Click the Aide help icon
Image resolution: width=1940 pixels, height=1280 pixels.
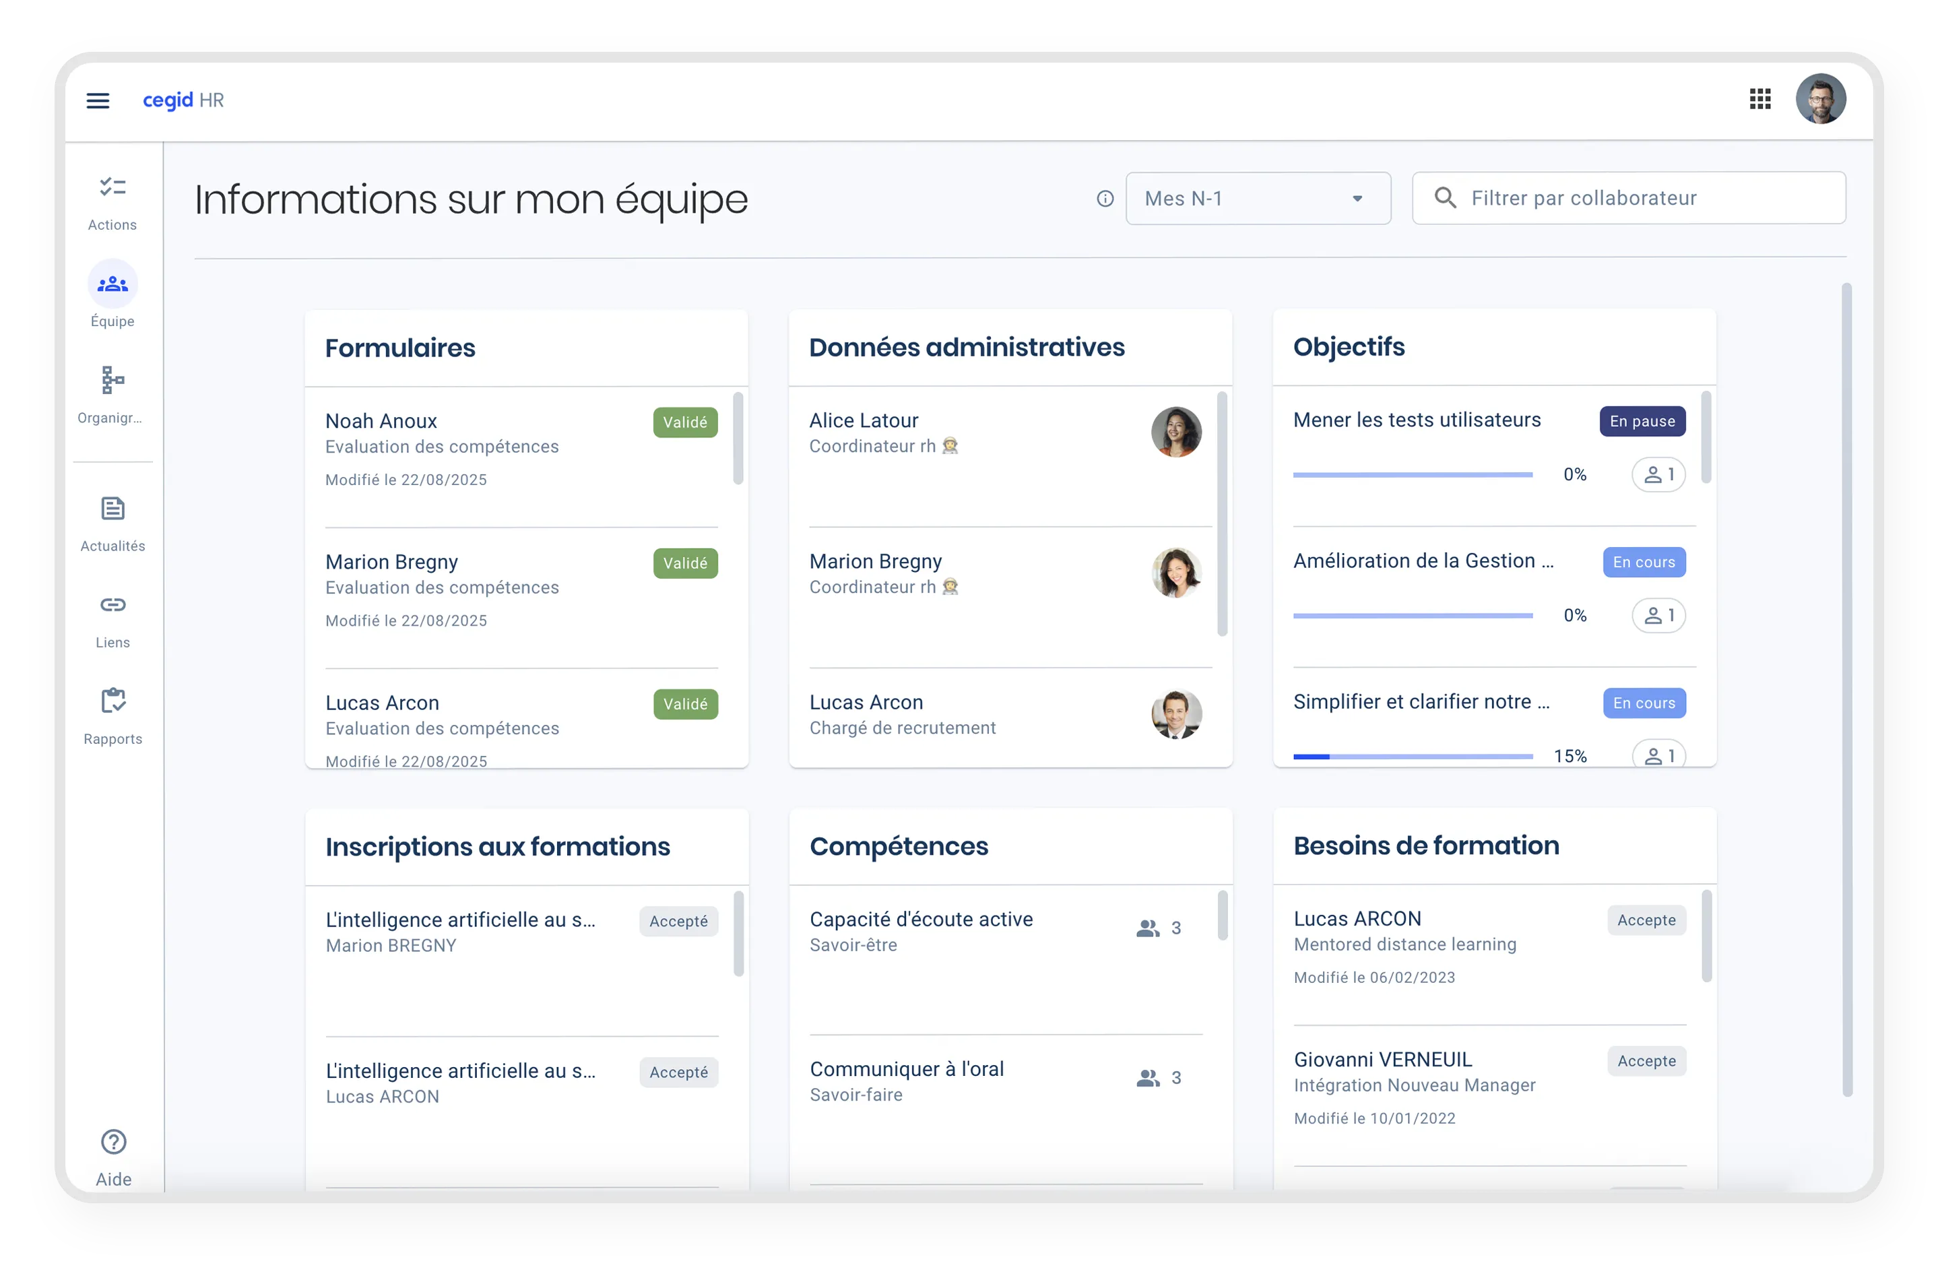click(113, 1141)
